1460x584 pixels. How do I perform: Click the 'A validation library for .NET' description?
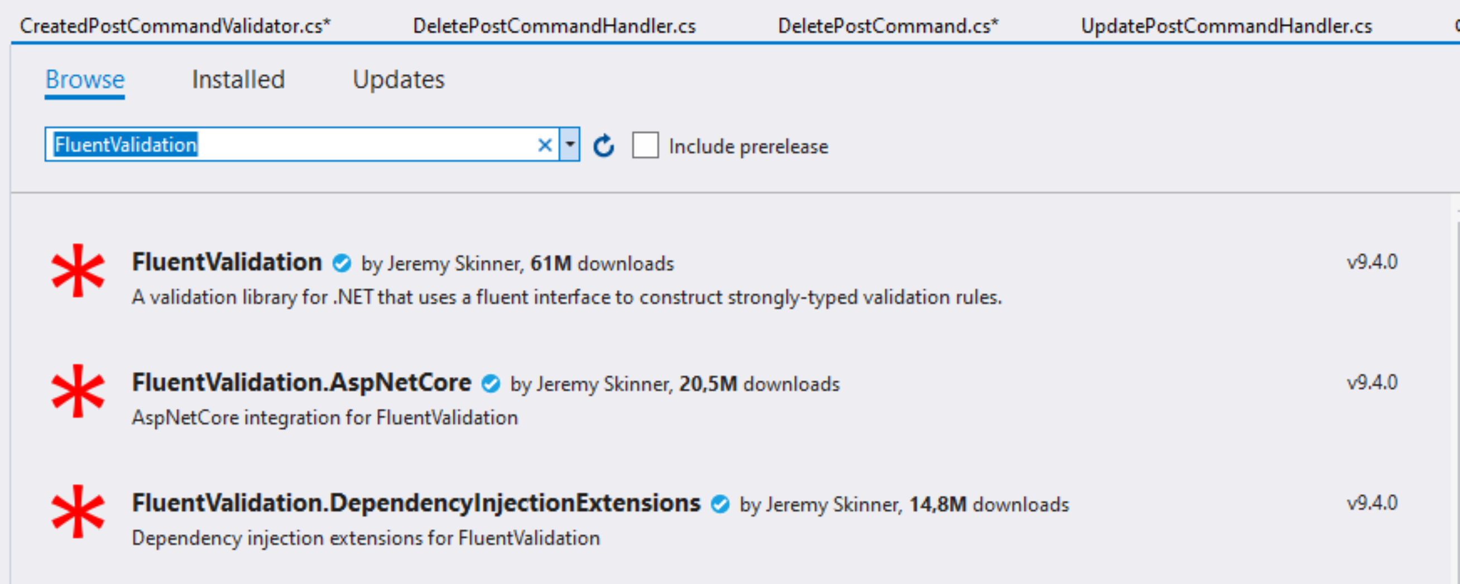(567, 298)
